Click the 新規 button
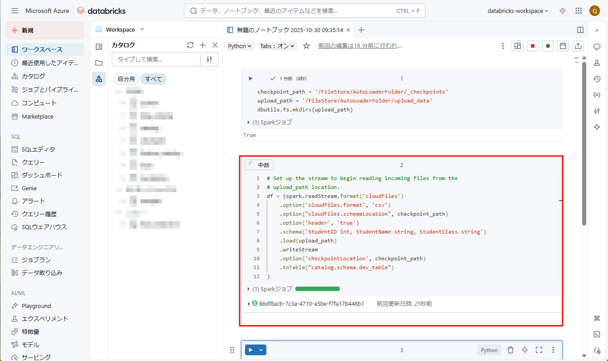Image resolution: width=608 pixels, height=361 pixels. tap(45, 30)
